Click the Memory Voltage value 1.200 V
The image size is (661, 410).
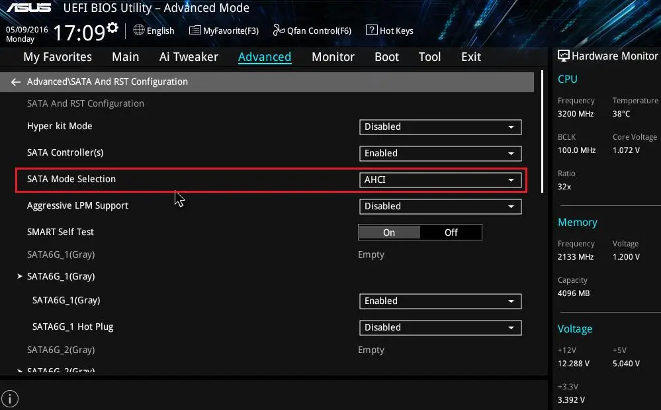(626, 257)
